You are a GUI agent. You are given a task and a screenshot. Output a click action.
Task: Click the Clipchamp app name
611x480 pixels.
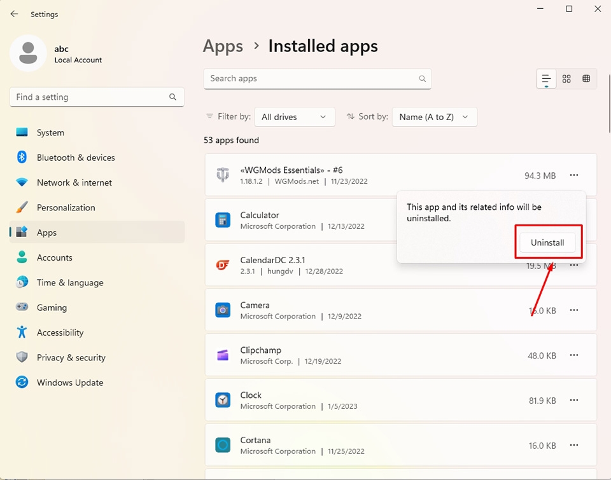(261, 350)
